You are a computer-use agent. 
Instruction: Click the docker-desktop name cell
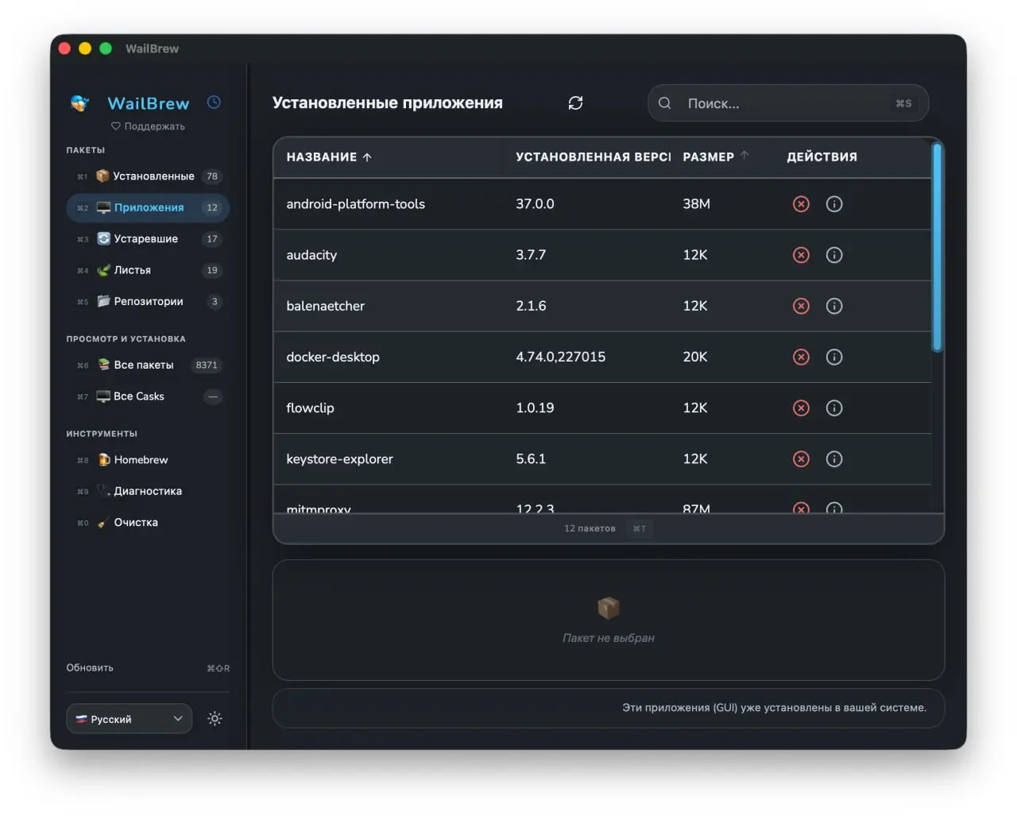[x=333, y=357]
